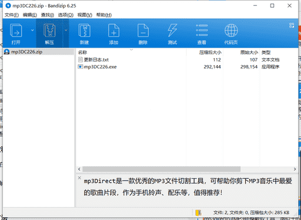This screenshot has height=220, width=301.
Task: Close the Bandizip window
Action: [x=289, y=6]
